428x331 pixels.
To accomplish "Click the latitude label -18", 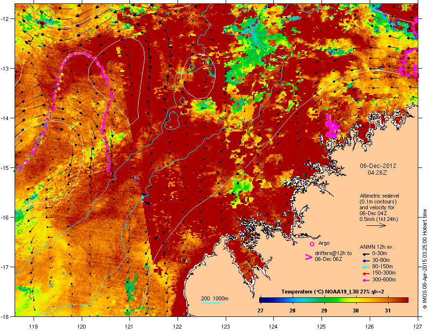I will [6, 316].
